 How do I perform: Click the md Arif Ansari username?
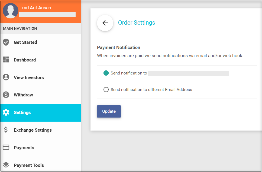pyautogui.click(x=37, y=8)
